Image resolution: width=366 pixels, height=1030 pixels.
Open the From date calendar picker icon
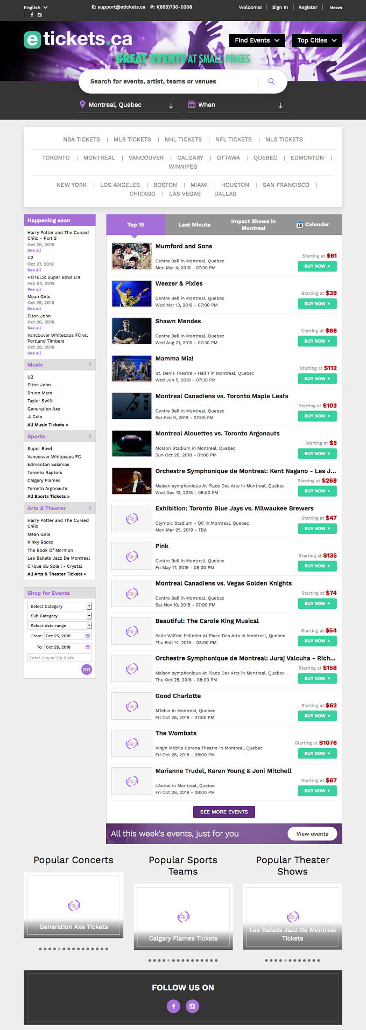click(x=88, y=636)
